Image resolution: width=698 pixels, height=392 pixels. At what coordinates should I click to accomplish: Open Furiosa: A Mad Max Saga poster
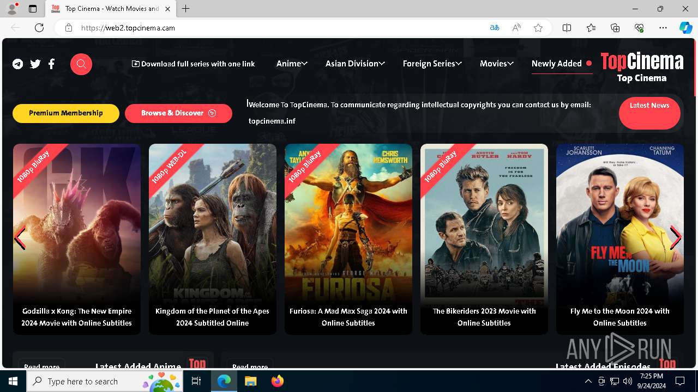point(348,239)
